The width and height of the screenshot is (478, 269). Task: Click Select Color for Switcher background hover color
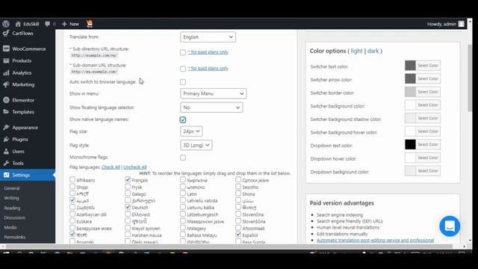pos(428,132)
